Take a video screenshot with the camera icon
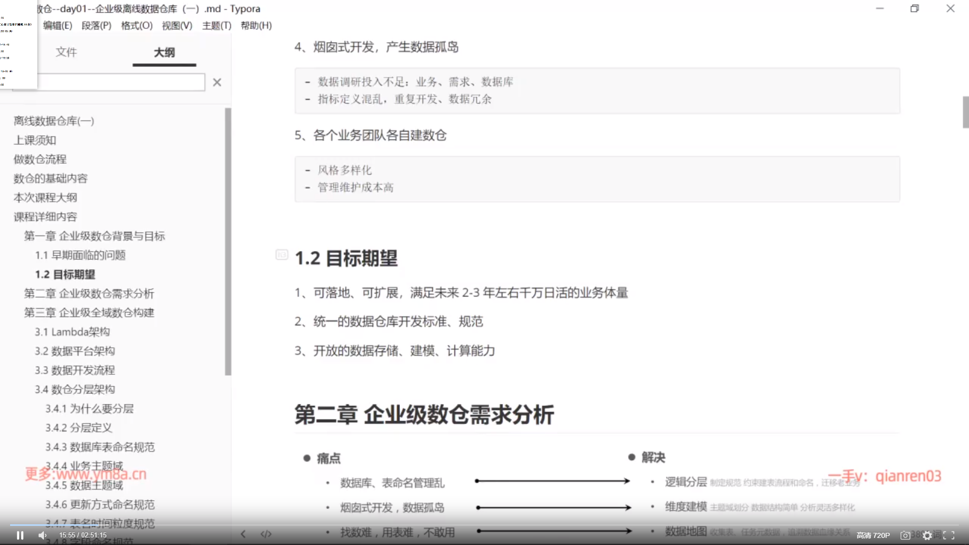The width and height of the screenshot is (969, 545). 905,535
